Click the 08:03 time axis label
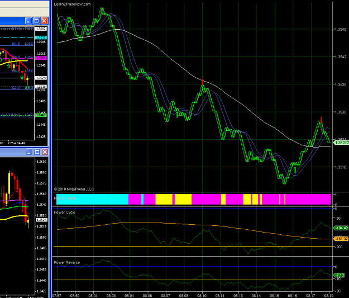This screenshot has width=349, height=298. tap(111, 296)
